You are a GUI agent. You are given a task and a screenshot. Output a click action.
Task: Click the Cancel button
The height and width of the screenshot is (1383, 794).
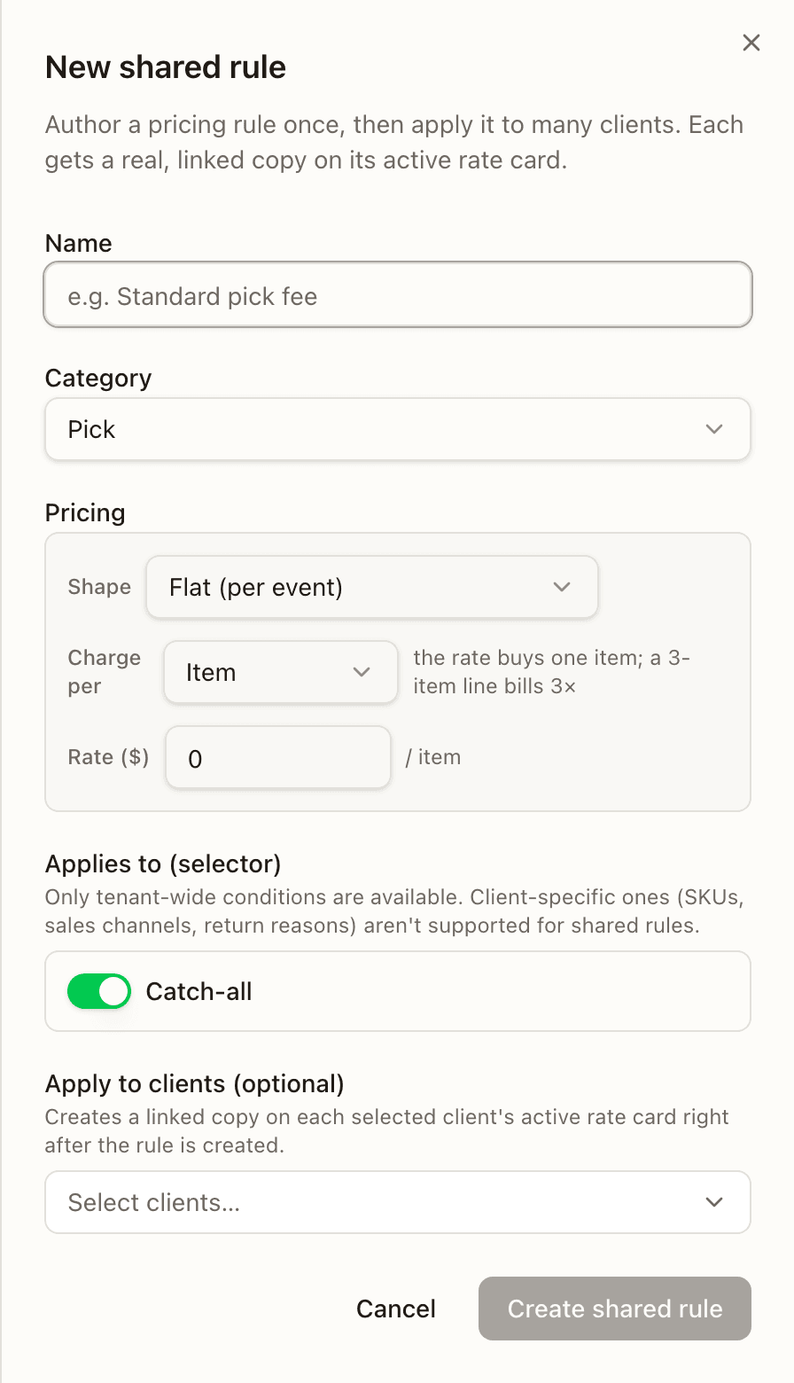coord(396,1309)
